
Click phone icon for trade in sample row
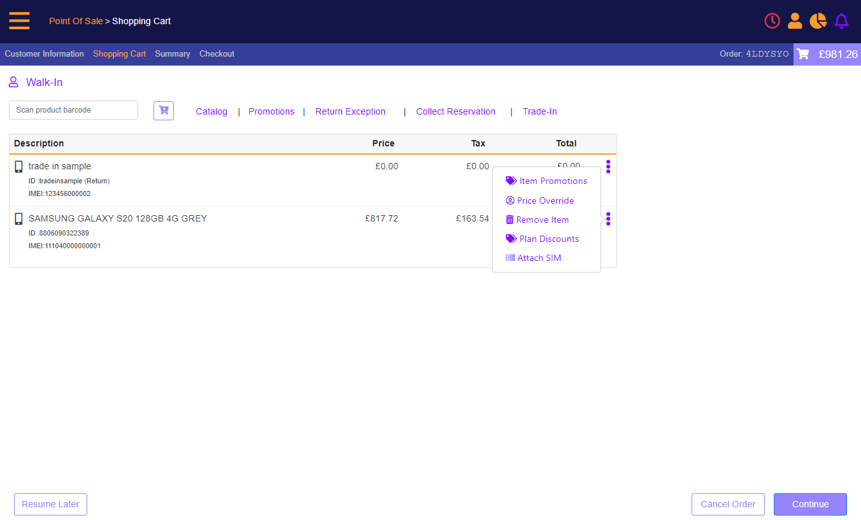(18, 167)
